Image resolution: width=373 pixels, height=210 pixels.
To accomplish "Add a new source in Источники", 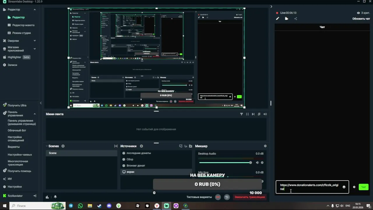I will (x=141, y=146).
